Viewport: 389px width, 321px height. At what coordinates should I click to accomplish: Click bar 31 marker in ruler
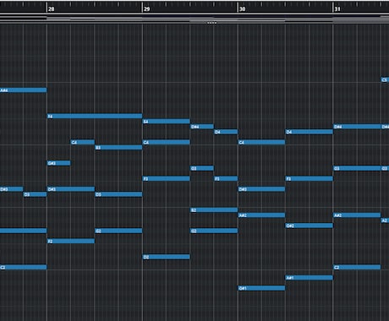tap(337, 9)
